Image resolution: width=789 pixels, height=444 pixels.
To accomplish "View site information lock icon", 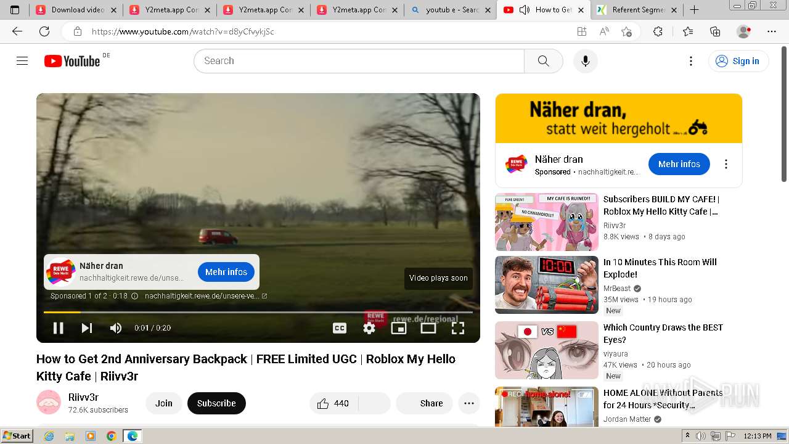I will point(77,31).
